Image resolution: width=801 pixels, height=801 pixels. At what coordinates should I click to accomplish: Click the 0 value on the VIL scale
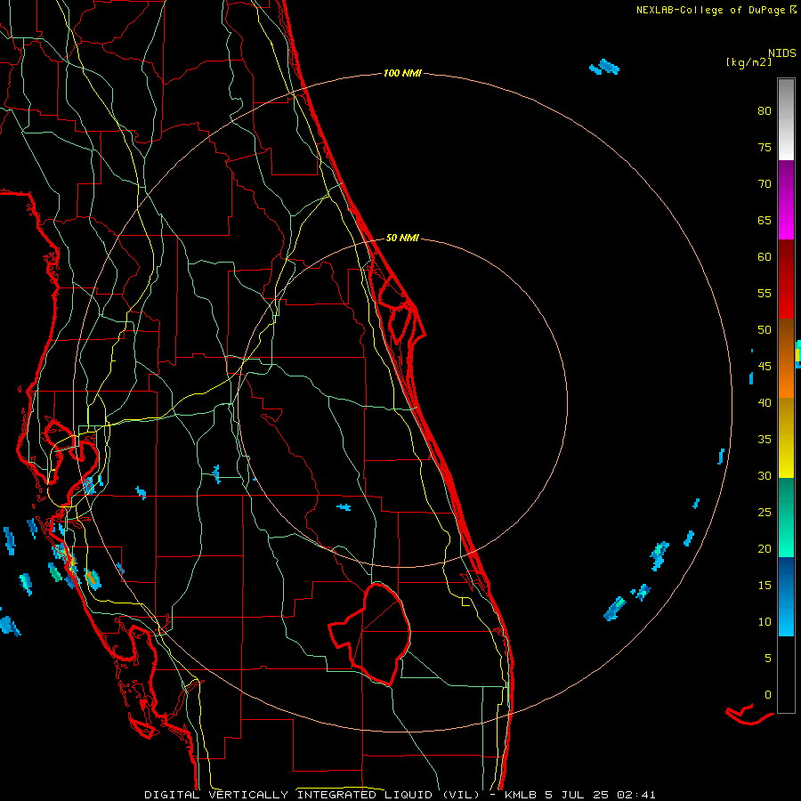(x=768, y=695)
